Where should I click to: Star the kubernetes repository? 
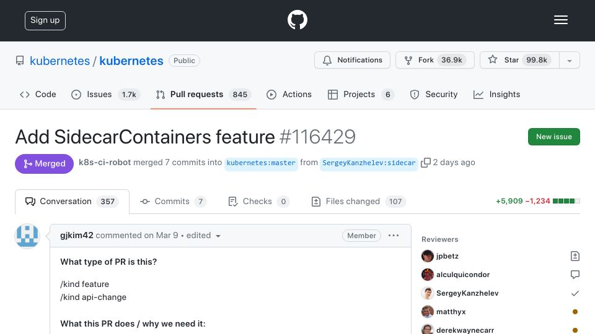click(x=519, y=60)
